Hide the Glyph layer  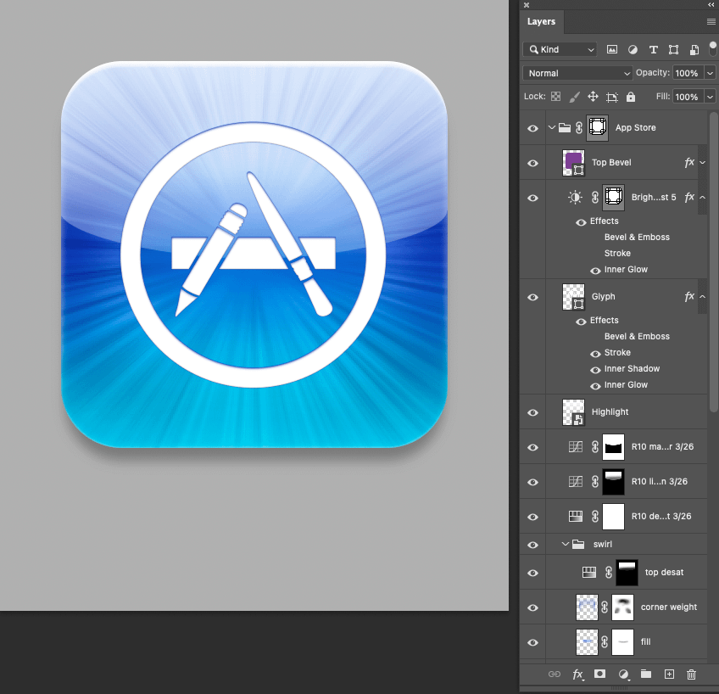tap(532, 297)
